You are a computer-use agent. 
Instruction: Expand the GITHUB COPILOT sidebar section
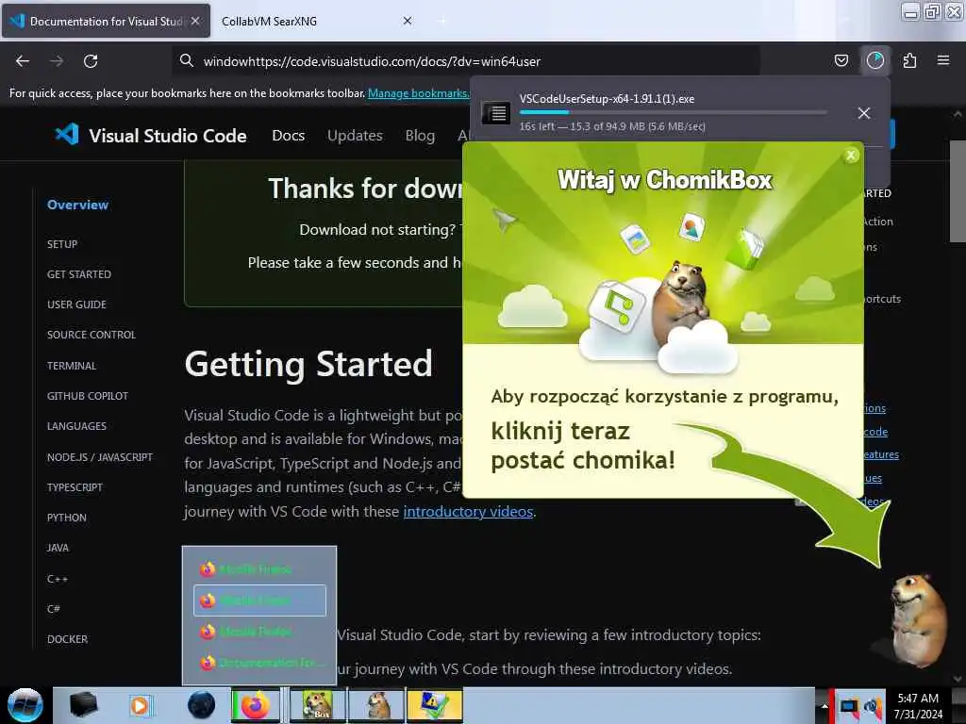88,396
